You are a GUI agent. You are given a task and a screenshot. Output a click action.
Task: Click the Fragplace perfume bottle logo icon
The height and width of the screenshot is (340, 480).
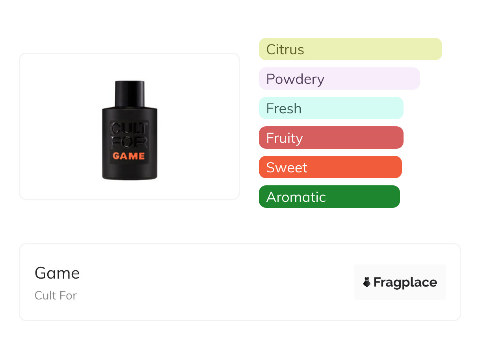(367, 282)
